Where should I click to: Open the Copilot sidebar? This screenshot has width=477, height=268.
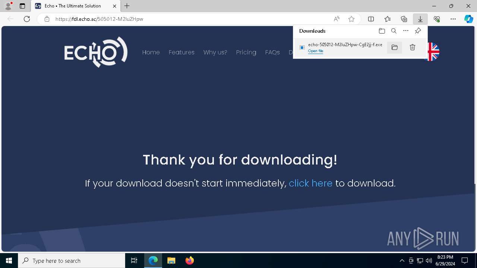(x=469, y=19)
